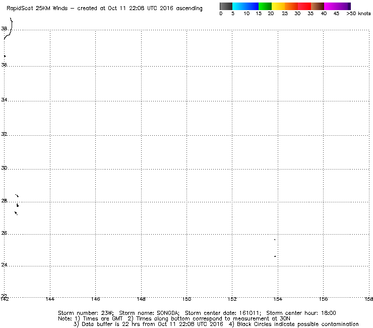Click latitude label '38'

4,29
